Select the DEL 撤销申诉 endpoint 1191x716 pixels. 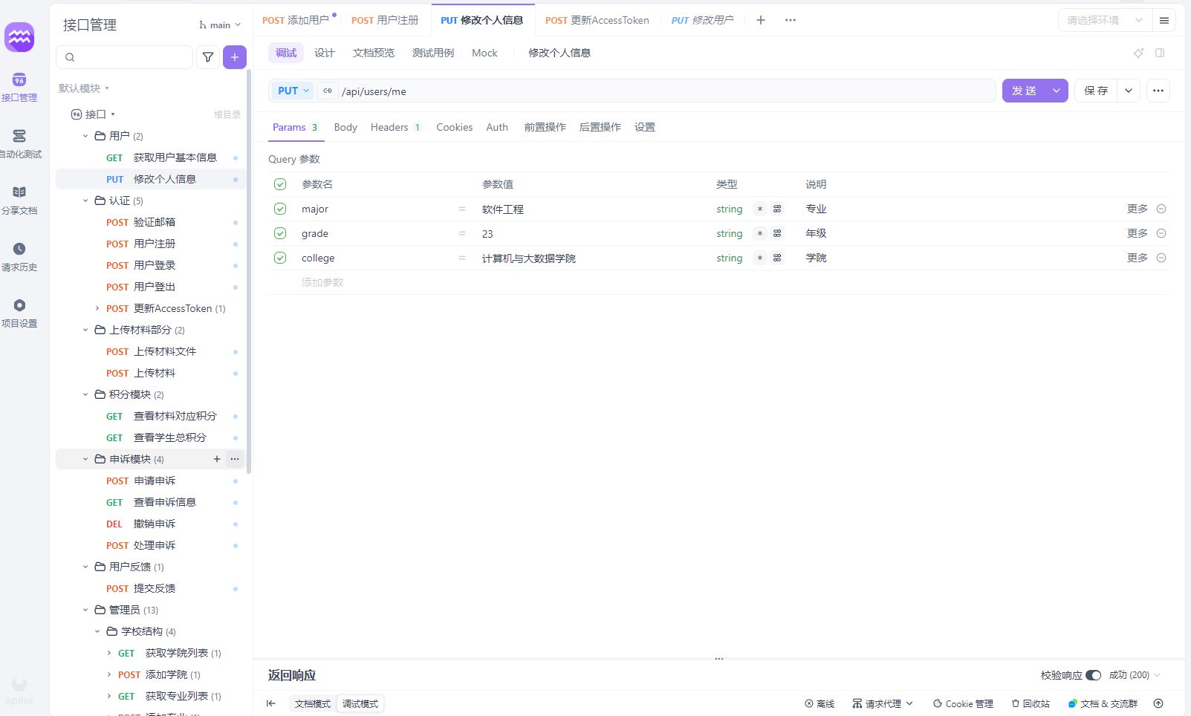click(151, 524)
